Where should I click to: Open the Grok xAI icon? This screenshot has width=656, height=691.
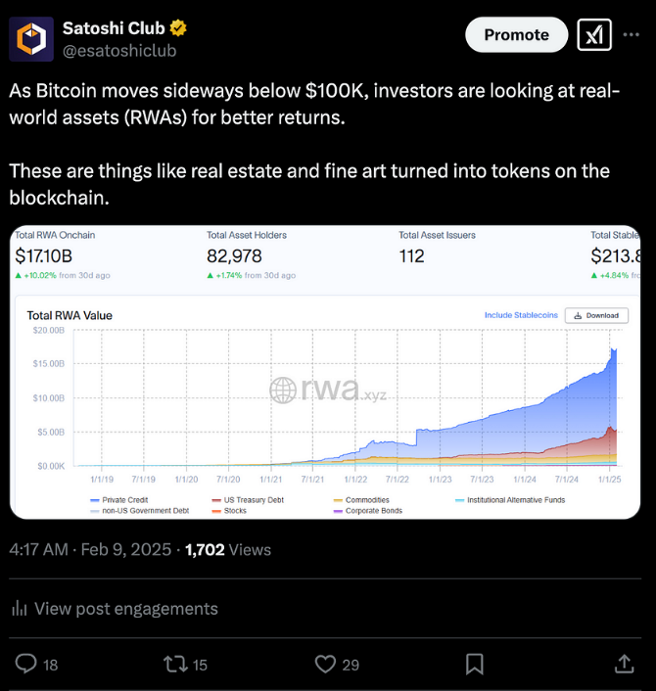(x=593, y=35)
